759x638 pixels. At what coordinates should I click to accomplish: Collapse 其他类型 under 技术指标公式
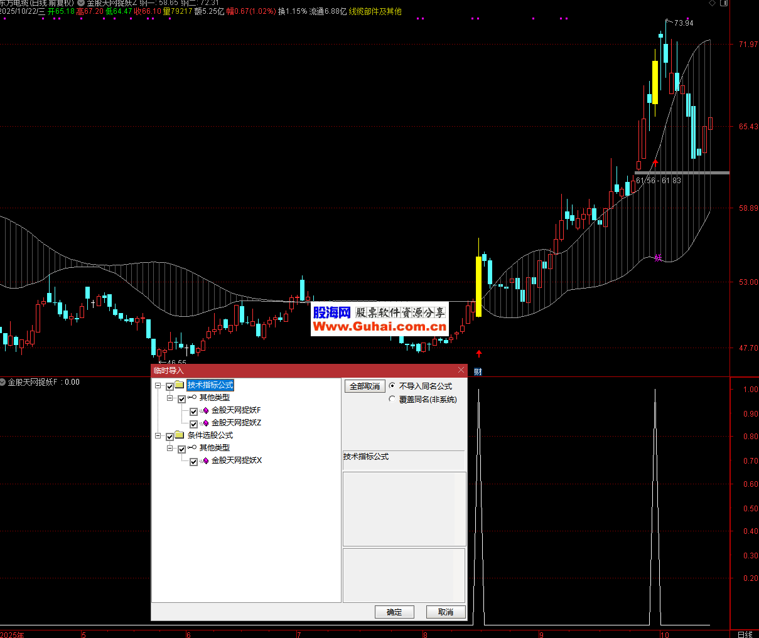tap(170, 398)
